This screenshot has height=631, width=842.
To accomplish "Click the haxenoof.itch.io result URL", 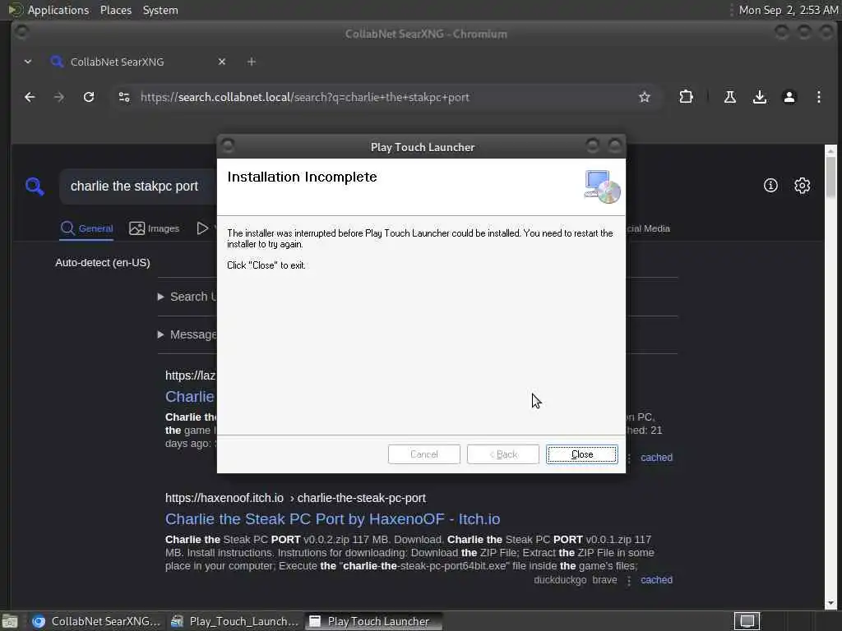I will (295, 498).
